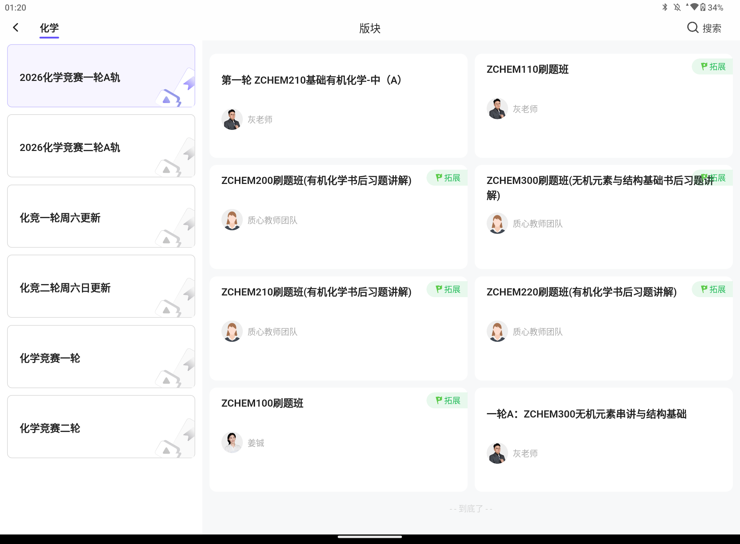
Task: Open ZCHEM300刷题班 inorganic elements course
Action: pos(604,217)
